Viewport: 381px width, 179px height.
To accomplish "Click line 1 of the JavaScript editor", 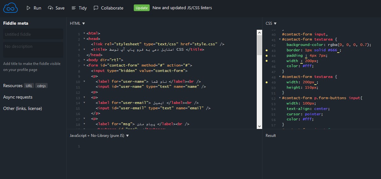I will pos(170,146).
